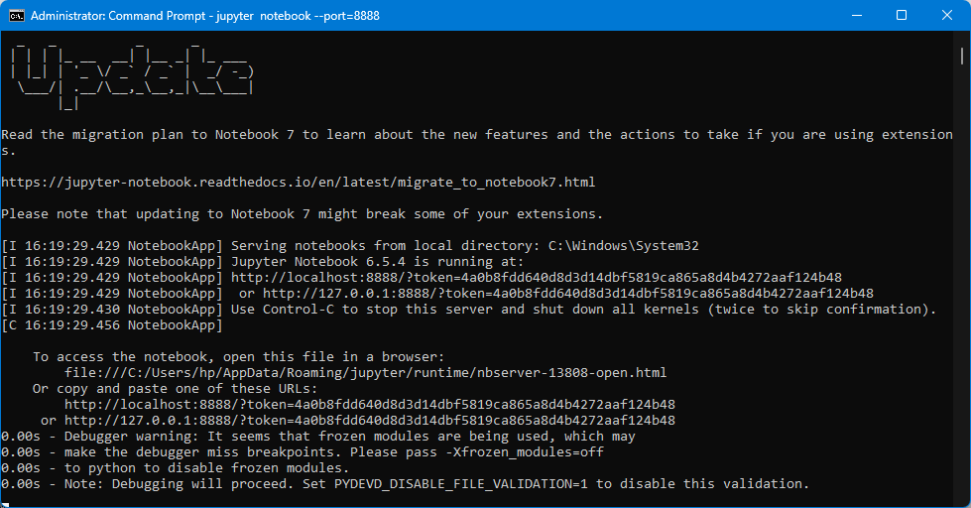Screen dimensions: 971x508
Task: Click the localhost:8888 token URL in the NotebookApp log line
Action: click(537, 278)
